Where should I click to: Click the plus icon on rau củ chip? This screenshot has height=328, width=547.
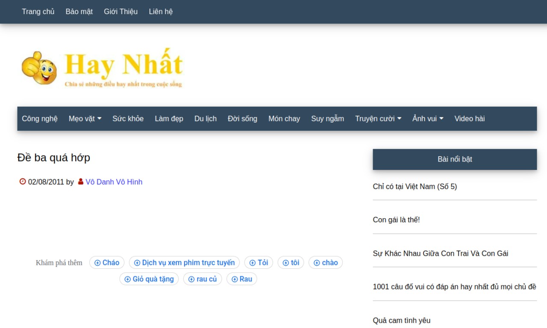(191, 279)
